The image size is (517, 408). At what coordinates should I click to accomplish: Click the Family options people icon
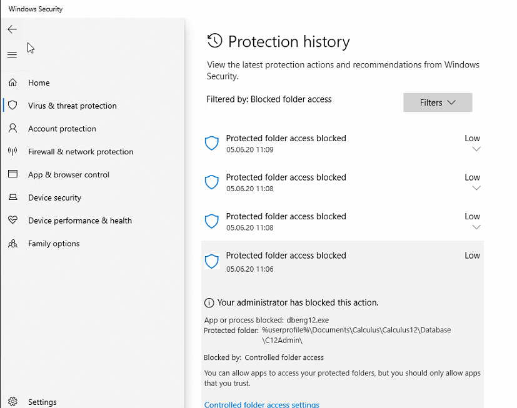click(13, 244)
